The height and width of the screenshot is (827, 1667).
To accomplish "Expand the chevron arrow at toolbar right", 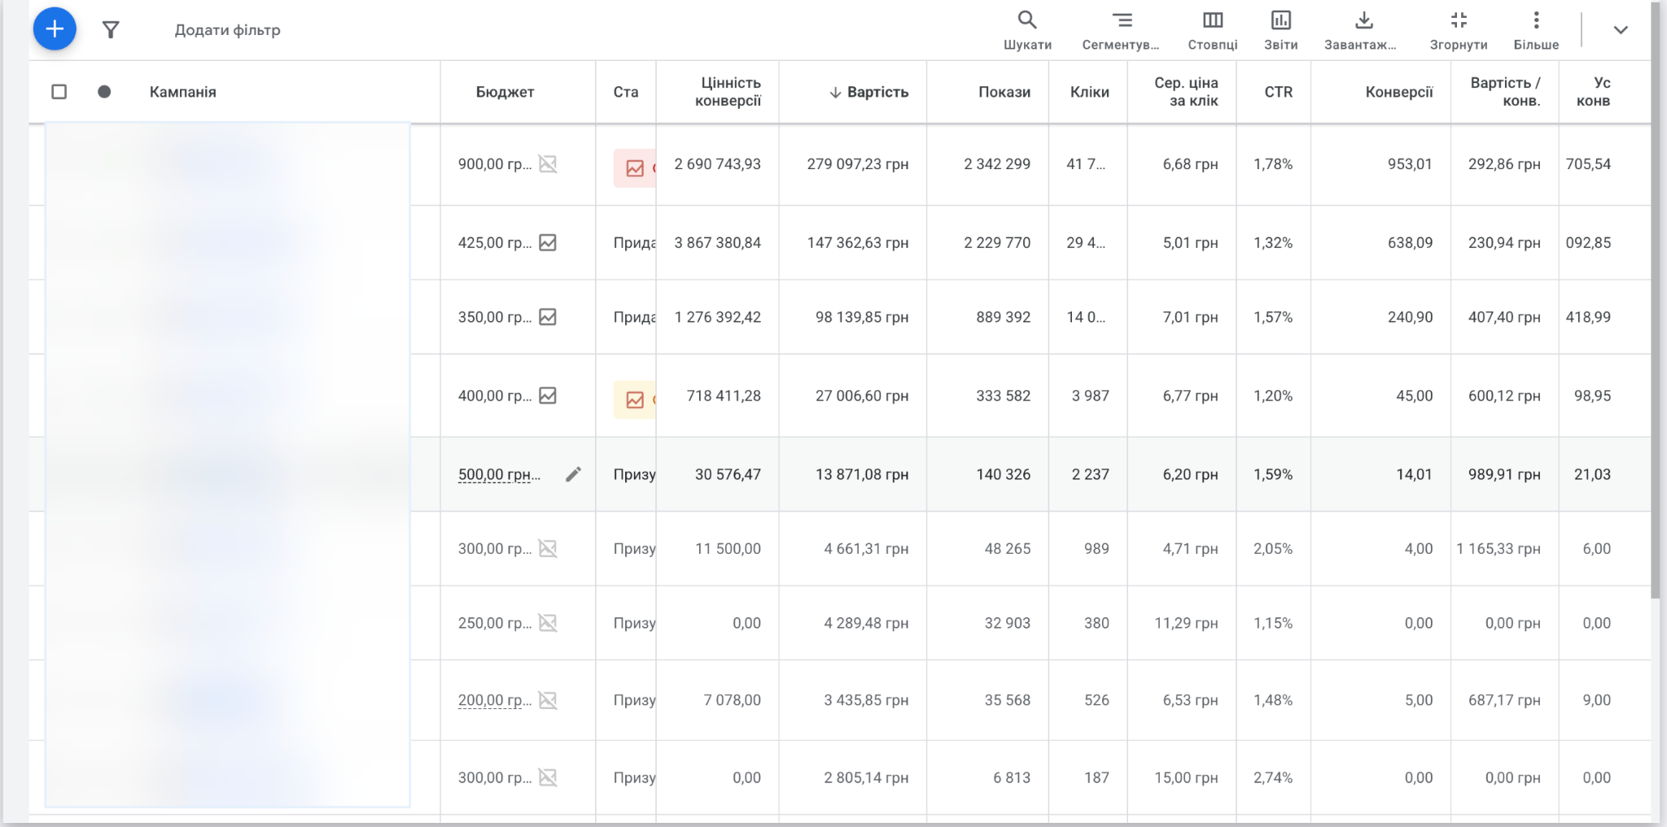I will [x=1620, y=30].
